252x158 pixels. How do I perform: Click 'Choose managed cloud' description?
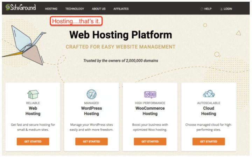(x=209, y=127)
